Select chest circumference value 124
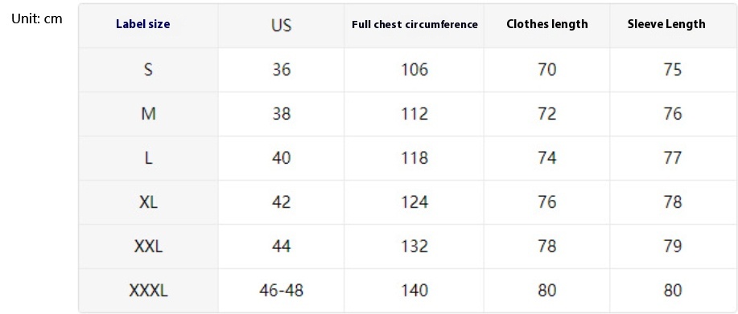738x314 pixels. point(414,202)
